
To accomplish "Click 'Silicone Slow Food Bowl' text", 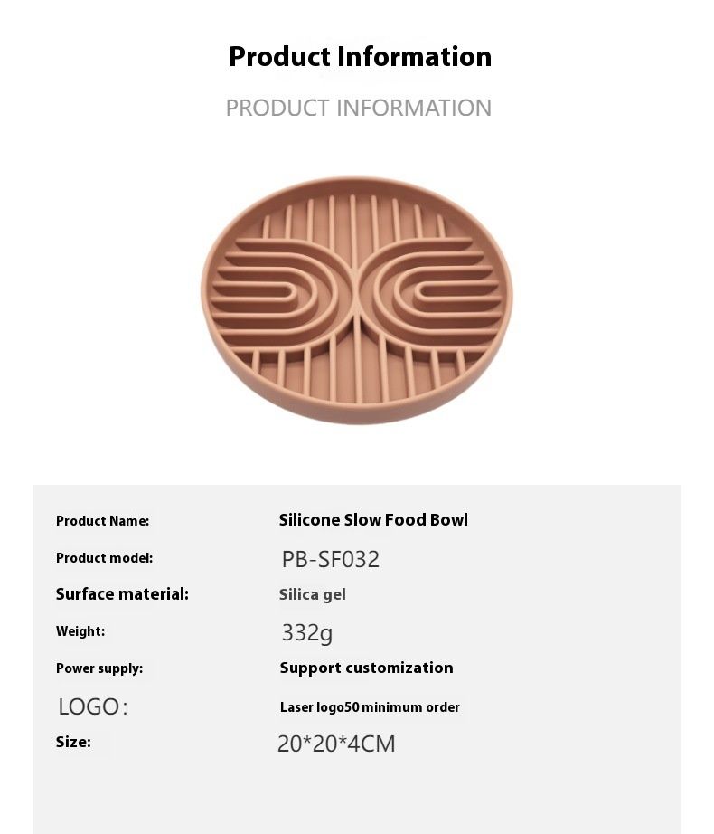I will [x=373, y=519].
